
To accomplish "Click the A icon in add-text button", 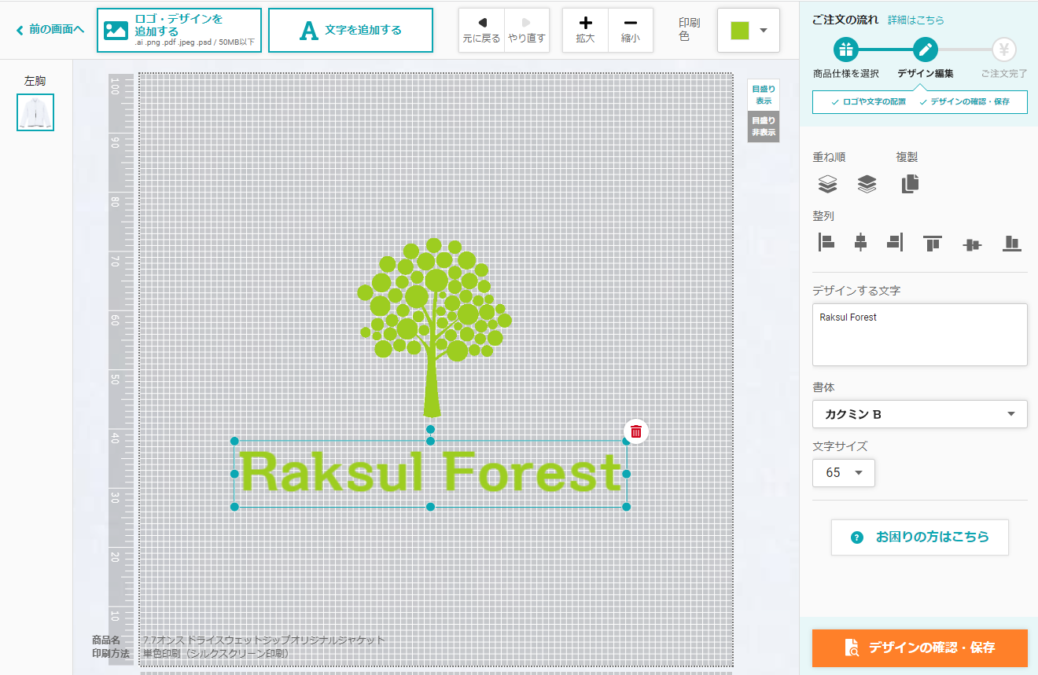I will click(309, 31).
